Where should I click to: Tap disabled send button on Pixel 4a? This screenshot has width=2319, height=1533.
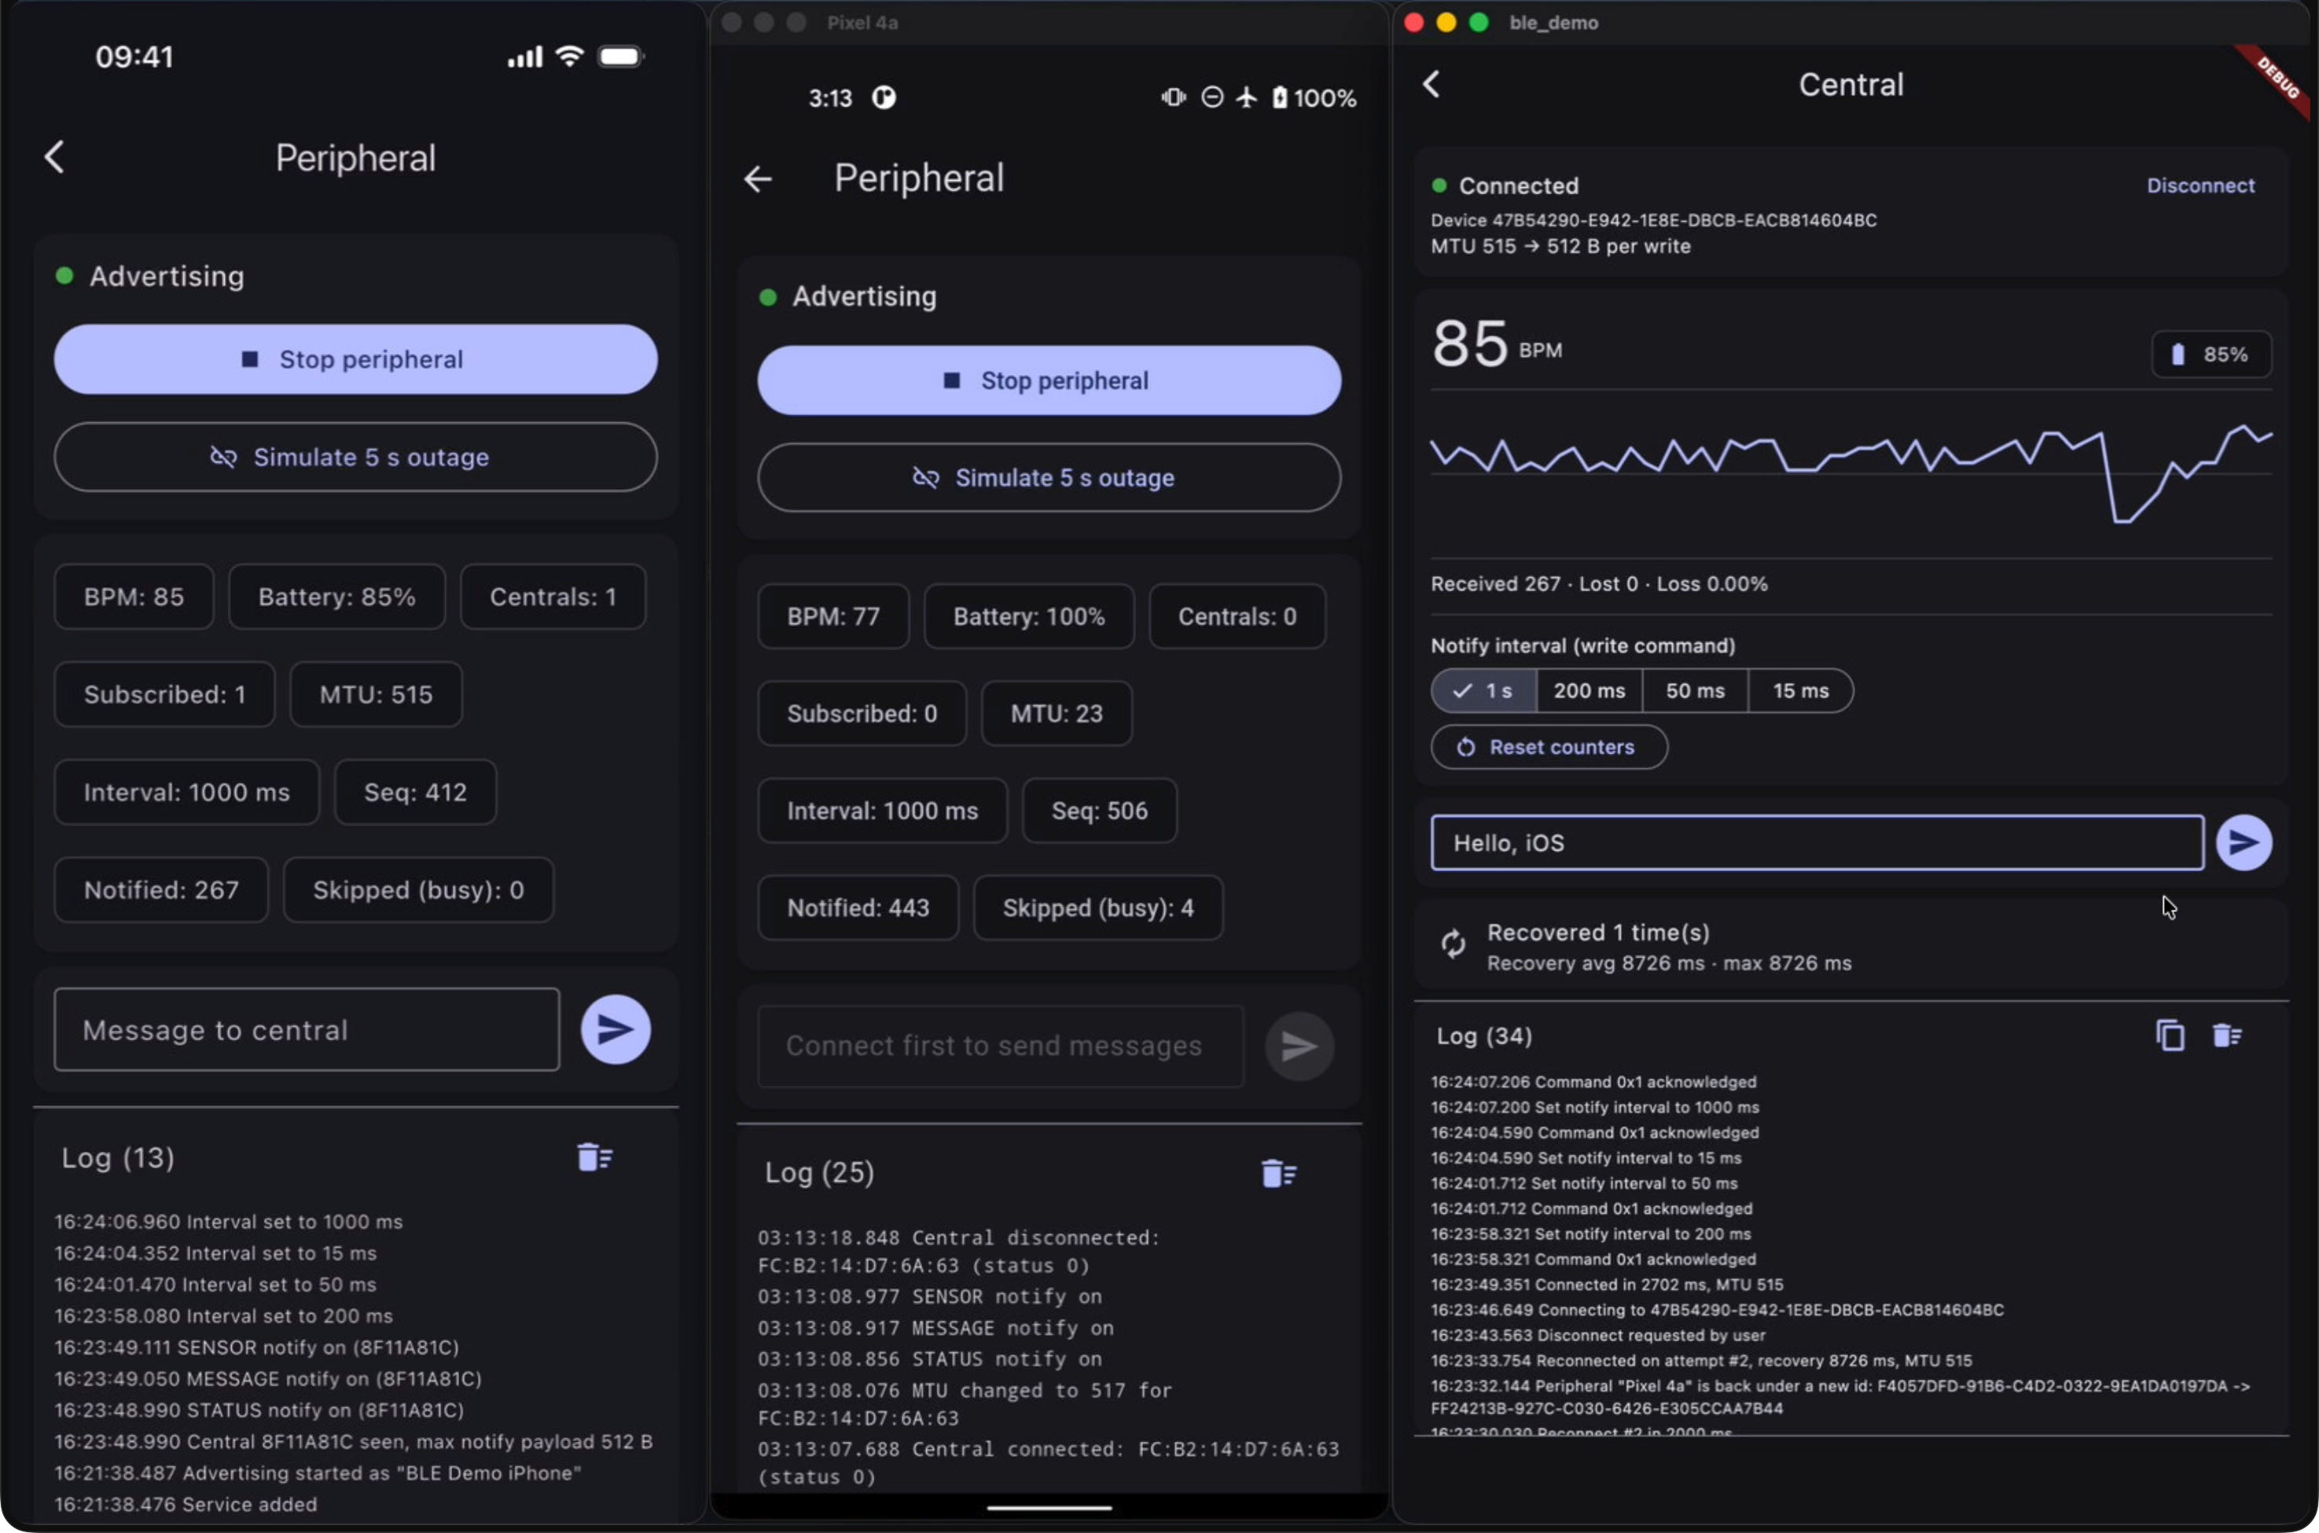[1299, 1046]
